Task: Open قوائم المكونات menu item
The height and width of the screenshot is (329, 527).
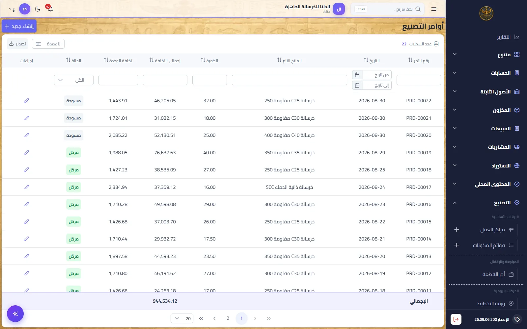Action: (x=493, y=245)
